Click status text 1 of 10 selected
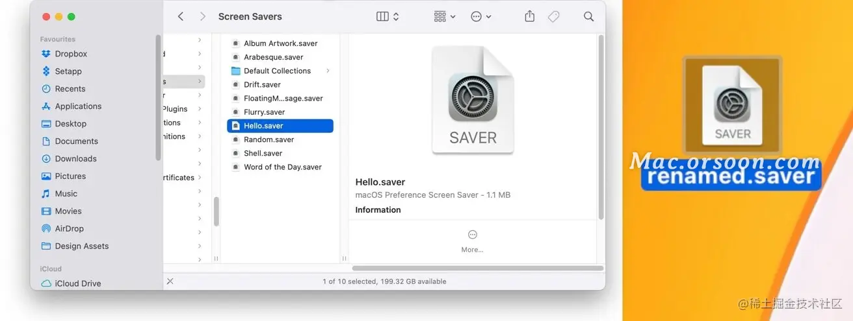Screen dimensions: 853x321 [384, 281]
